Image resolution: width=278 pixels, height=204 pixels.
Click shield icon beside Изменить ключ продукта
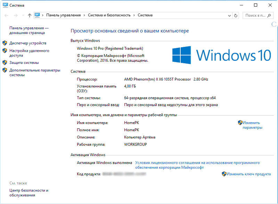click(224, 174)
